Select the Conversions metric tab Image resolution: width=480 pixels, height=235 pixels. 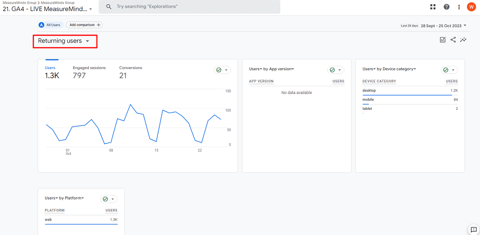131,72
